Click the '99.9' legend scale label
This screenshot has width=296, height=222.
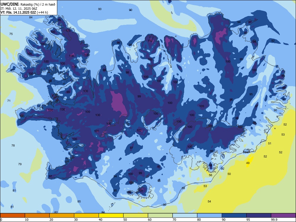(274, 220)
